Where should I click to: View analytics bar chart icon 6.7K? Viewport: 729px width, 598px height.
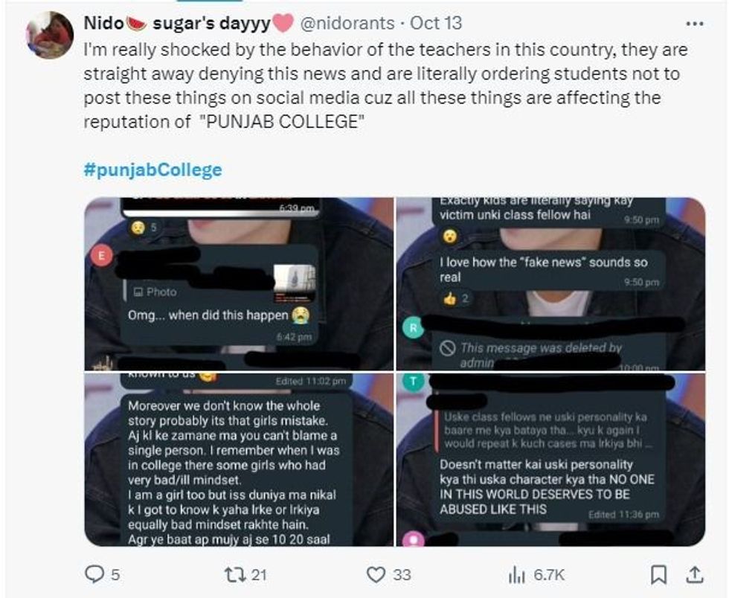pos(516,575)
